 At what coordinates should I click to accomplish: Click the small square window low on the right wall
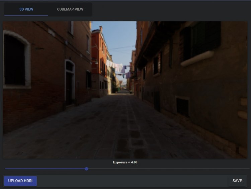[183, 107]
